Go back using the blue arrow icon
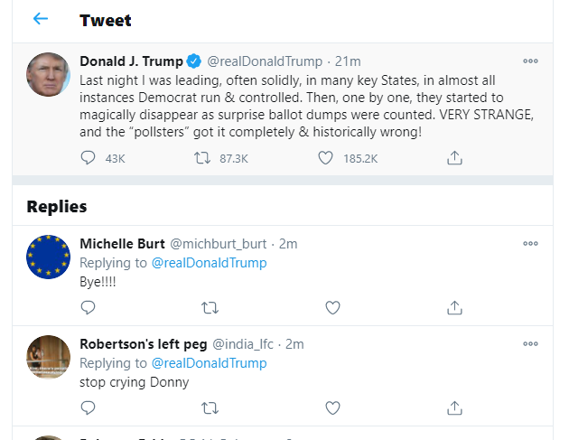The image size is (569, 440). pos(41,18)
